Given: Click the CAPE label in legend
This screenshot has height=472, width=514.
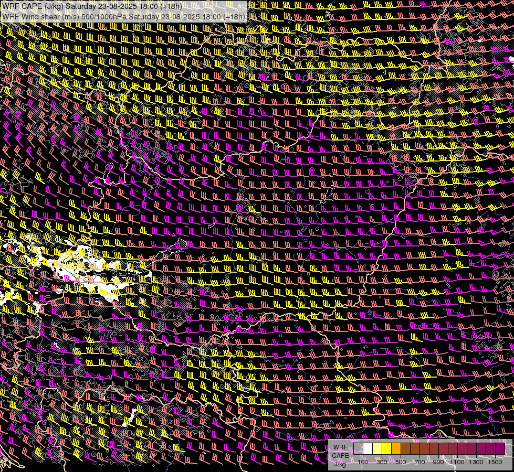Looking at the screenshot, I should pos(340,455).
